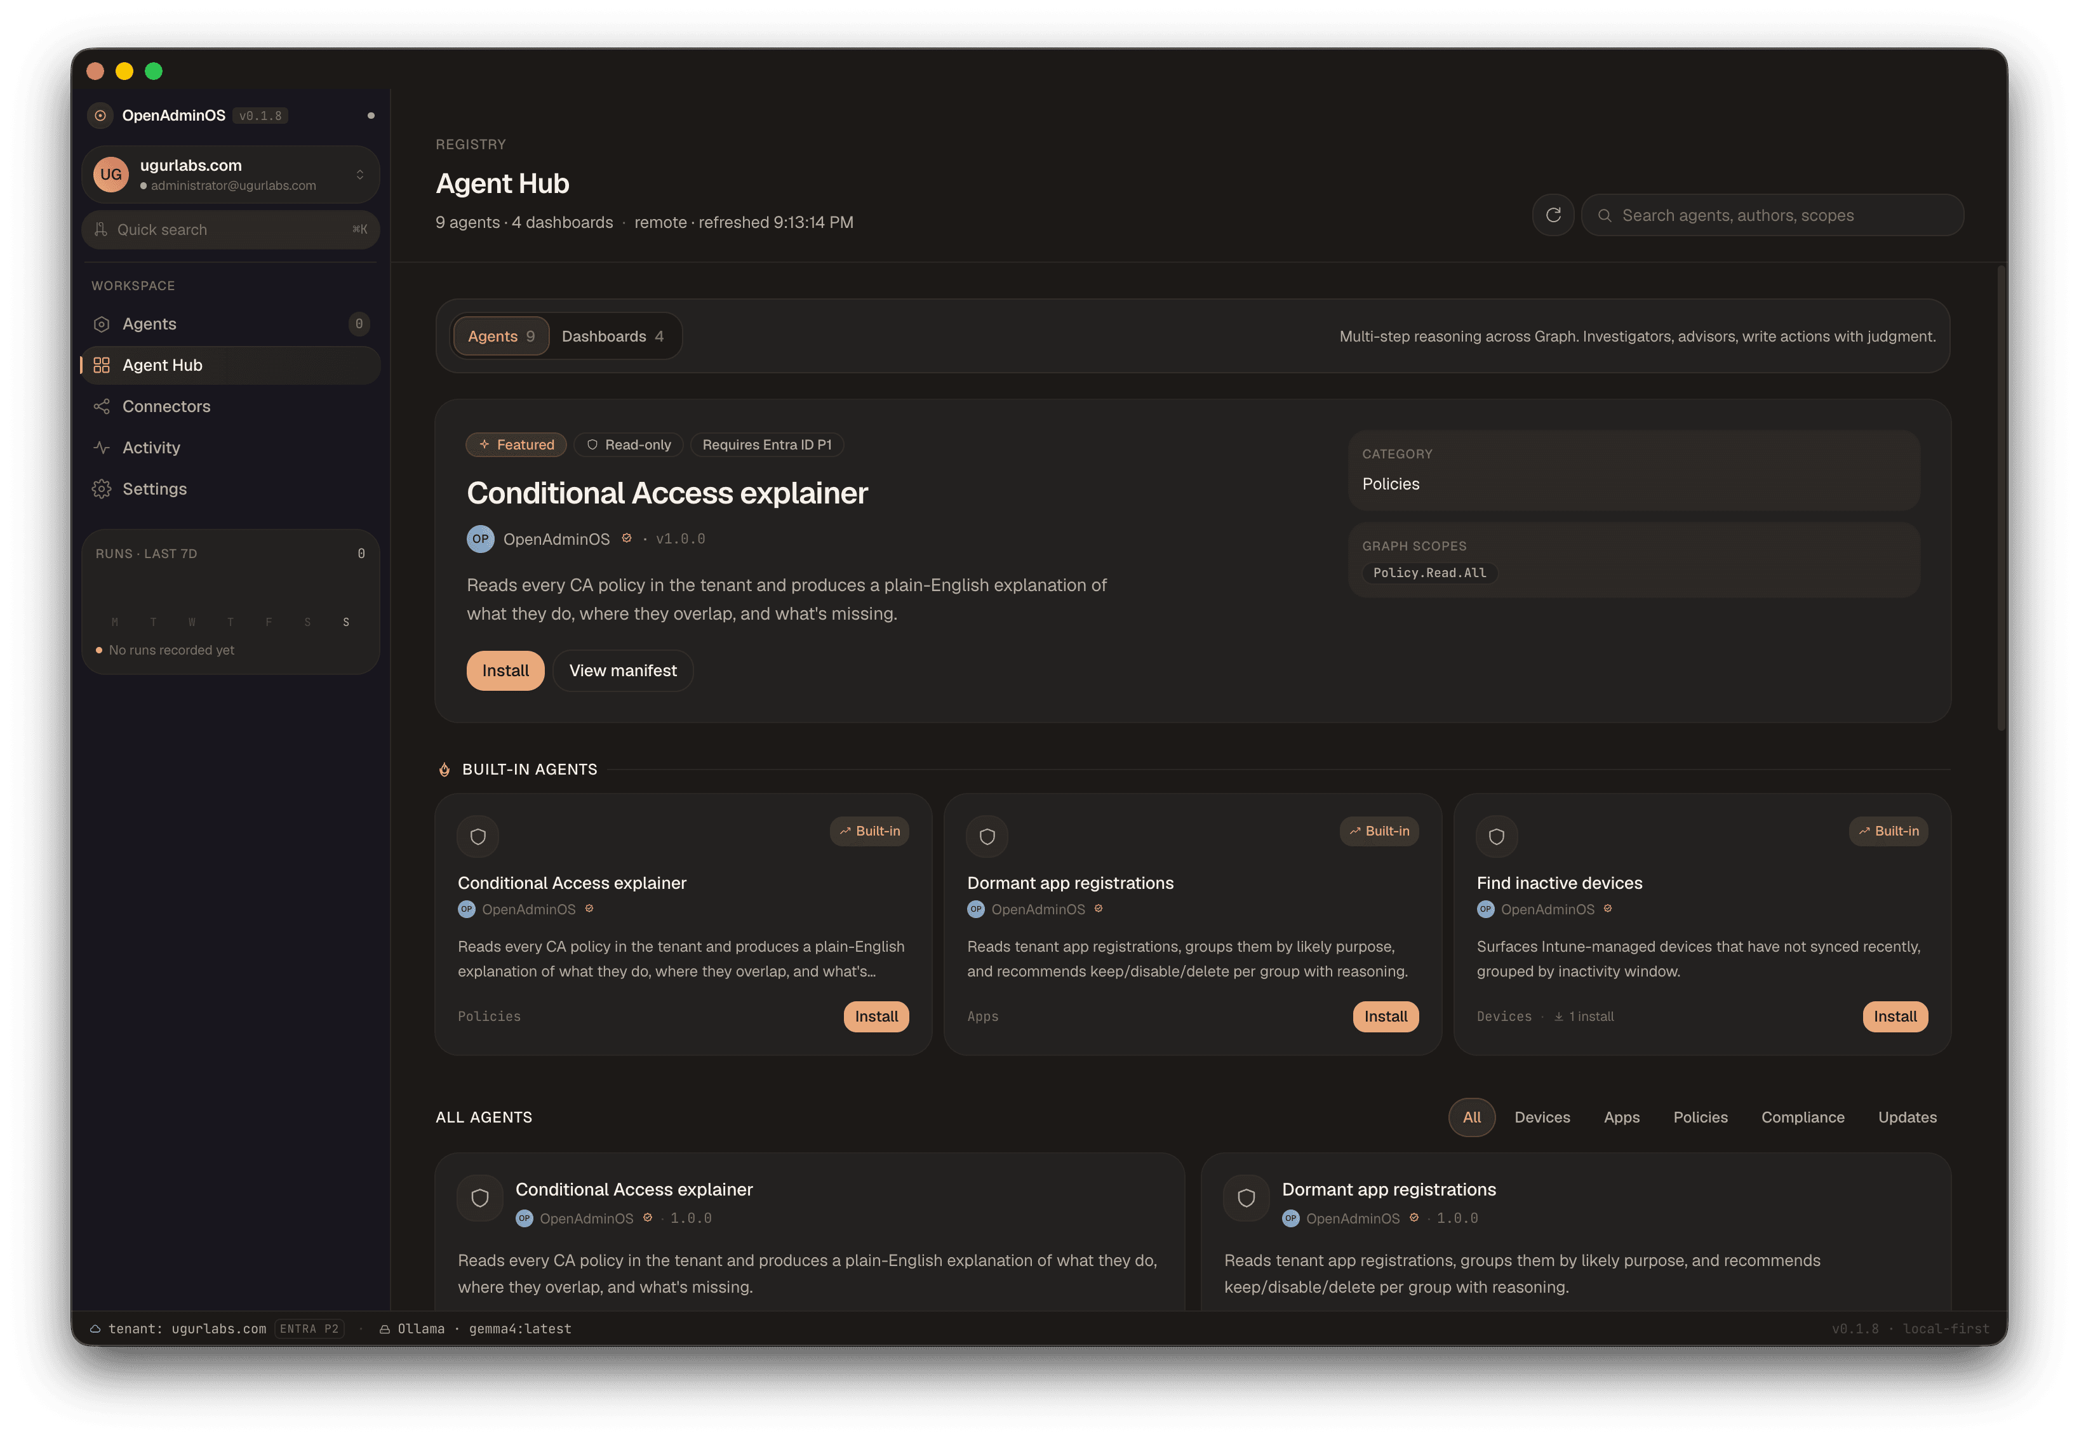The image size is (2079, 1440).
Task: Click the Connectors share-node icon
Action: coord(101,406)
